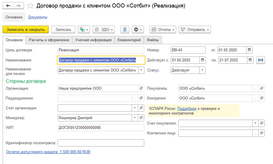Expand the Счет организации dropdown
Image resolution: width=273 pixels, height=164 pixels.
point(135,108)
